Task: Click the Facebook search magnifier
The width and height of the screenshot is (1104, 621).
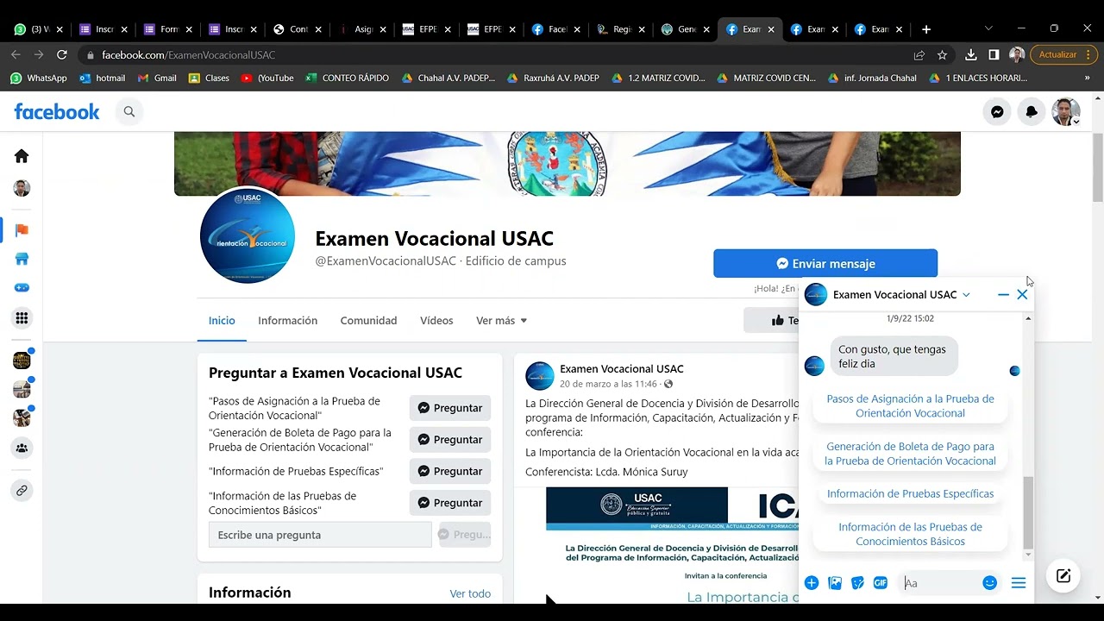Action: [x=129, y=111]
